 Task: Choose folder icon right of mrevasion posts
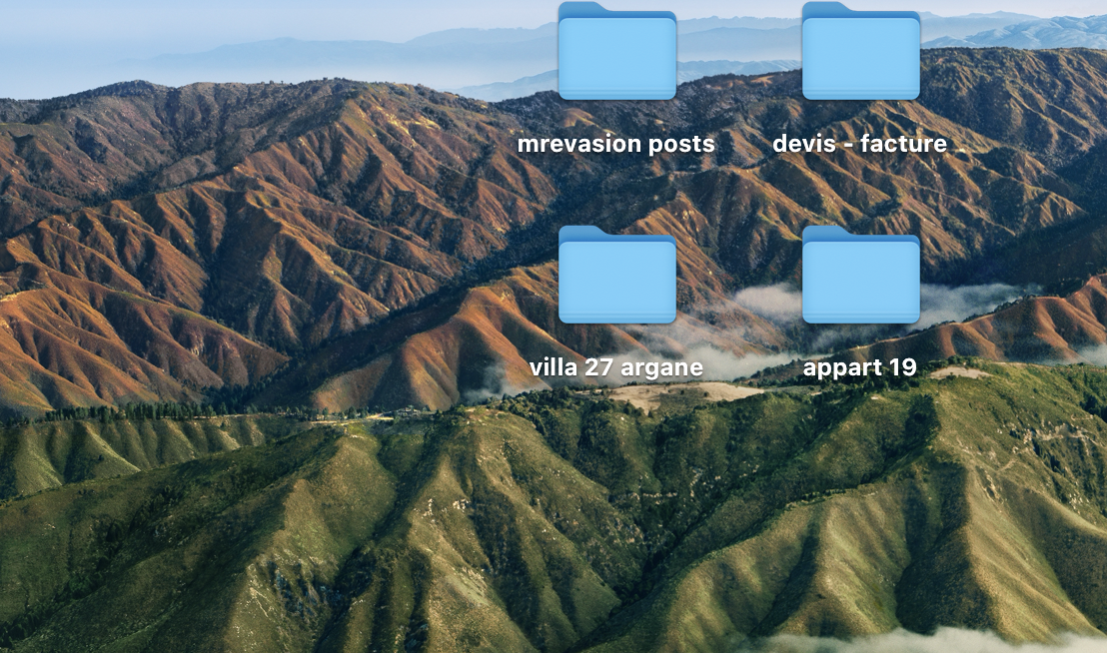(860, 55)
